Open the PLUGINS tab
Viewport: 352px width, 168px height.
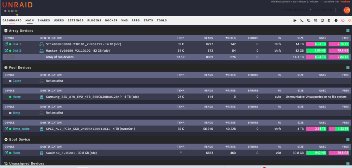94,20
